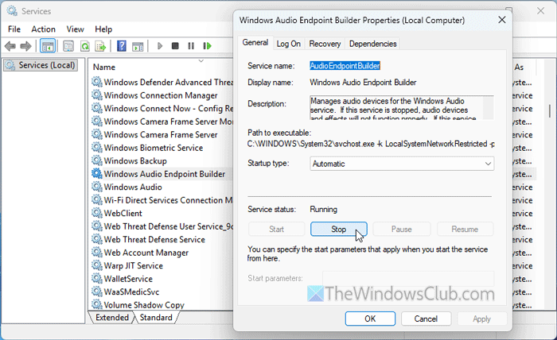This screenshot has height=340, width=557.
Task: Switch to the Dependencies tab
Action: tap(372, 44)
